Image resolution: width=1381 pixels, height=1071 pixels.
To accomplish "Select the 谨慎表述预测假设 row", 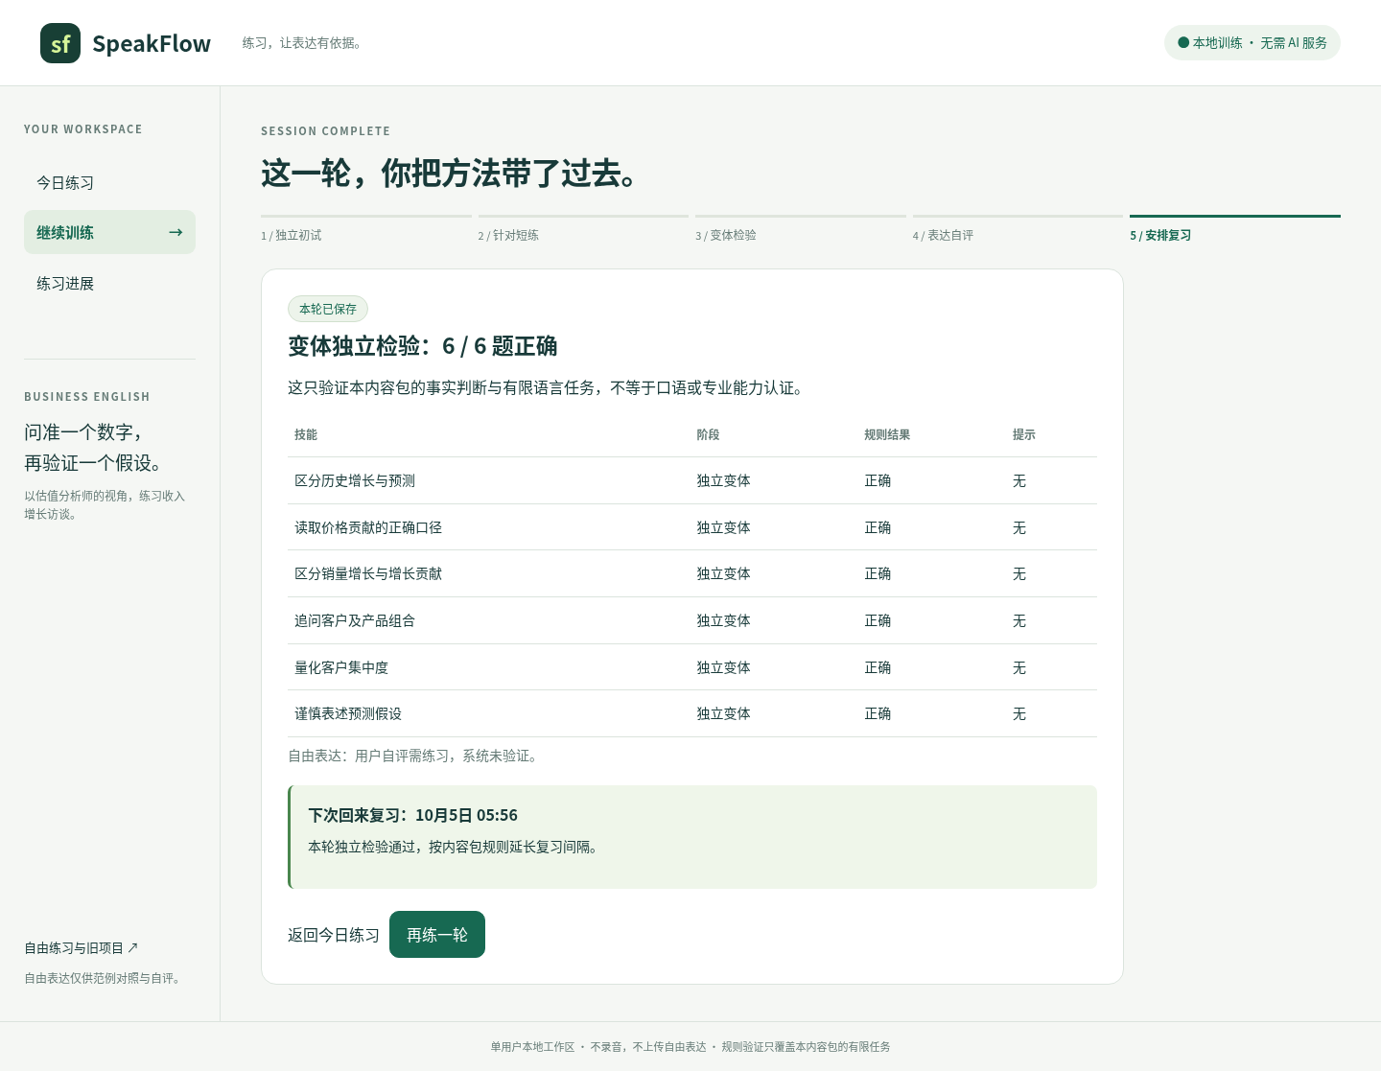I will pos(692,713).
